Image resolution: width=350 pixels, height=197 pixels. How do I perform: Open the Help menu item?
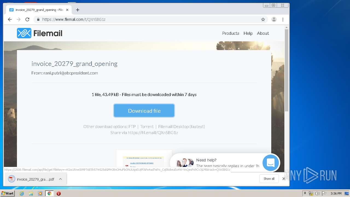pos(248,33)
